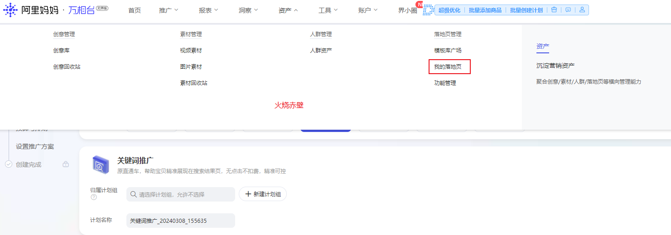Image resolution: width=671 pixels, height=235 pixels.
Task: Open the 计划组 selection combo box
Action: (181, 194)
